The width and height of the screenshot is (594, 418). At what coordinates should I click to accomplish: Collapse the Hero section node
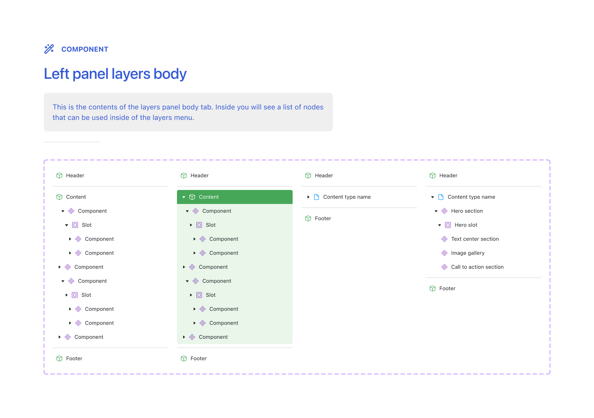pos(436,211)
